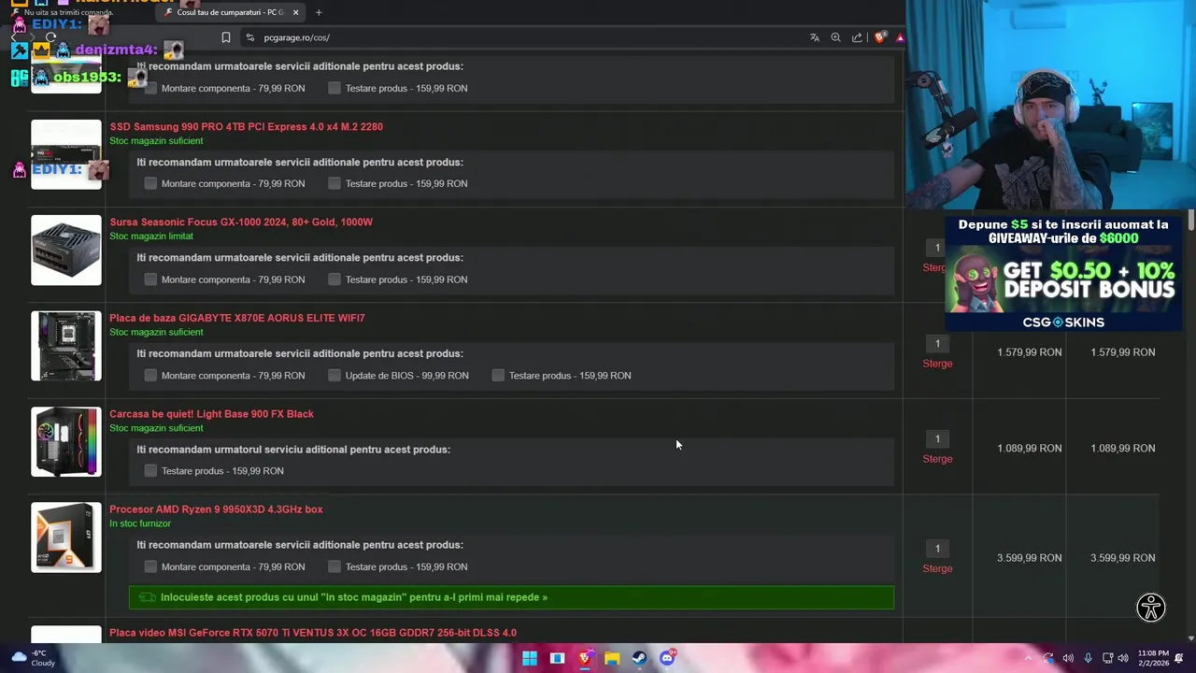This screenshot has width=1196, height=673.
Task: Open Steam from the taskbar
Action: tap(639, 658)
